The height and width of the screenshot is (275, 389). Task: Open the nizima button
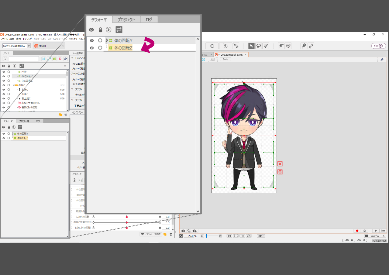pyautogui.click(x=378, y=46)
